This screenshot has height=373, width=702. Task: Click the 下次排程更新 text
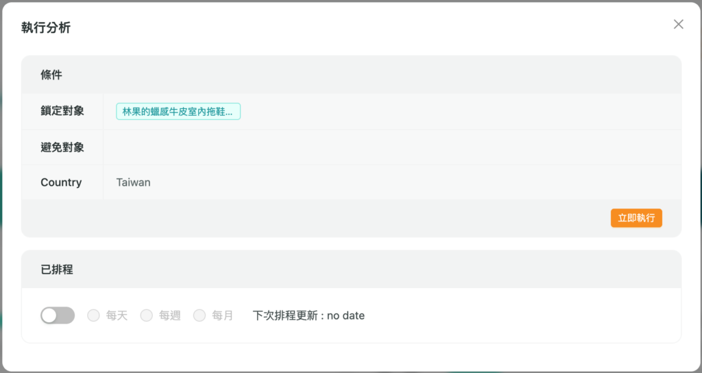285,315
